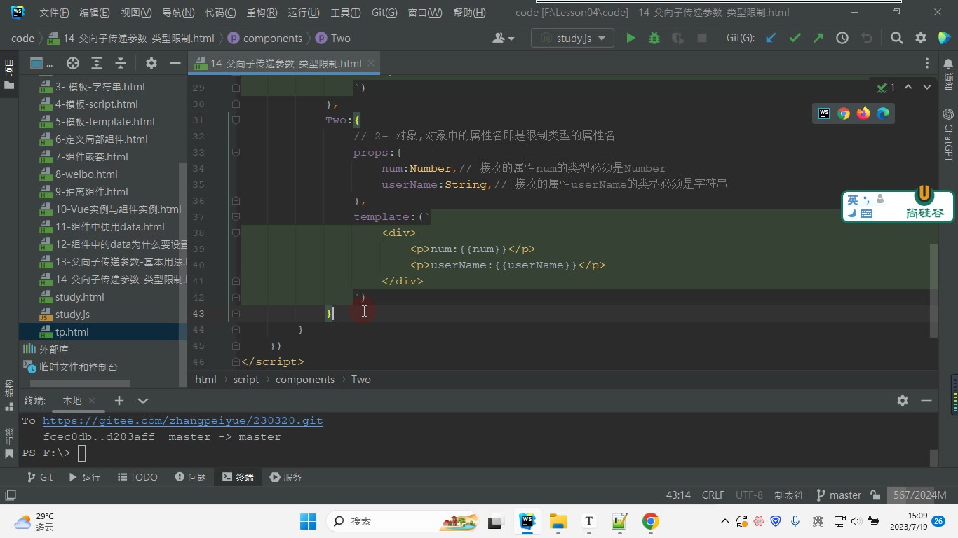The image size is (958, 538).
Task: Open Search Everywhere magnifier in main toolbar
Action: pos(897,39)
